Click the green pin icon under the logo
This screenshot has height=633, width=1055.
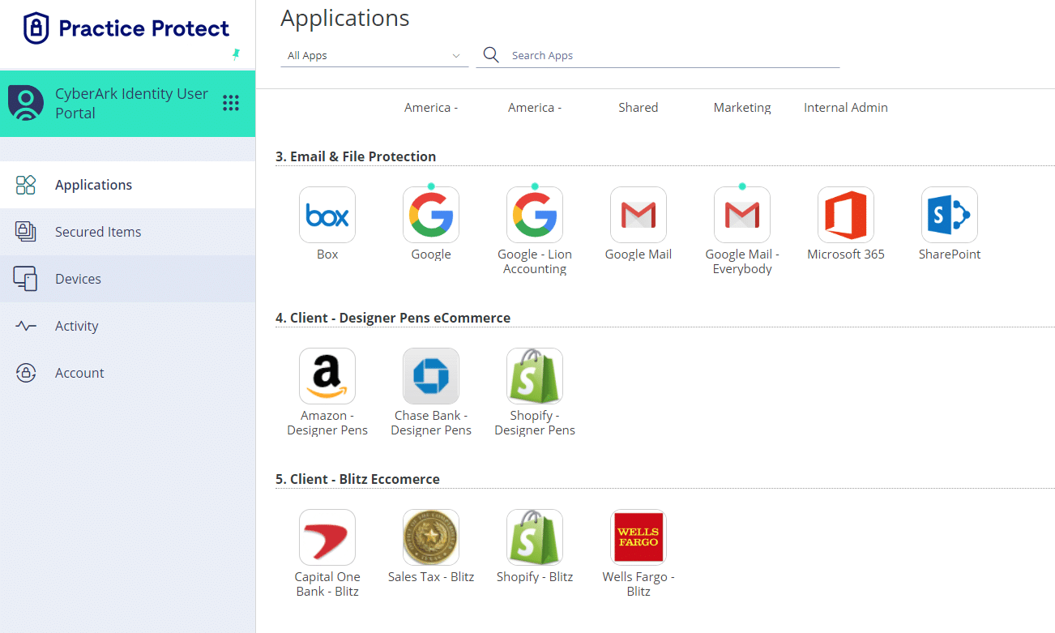pos(236,54)
